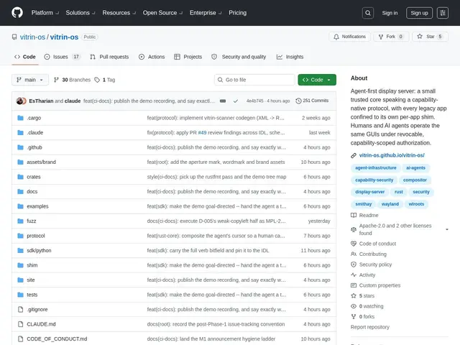Click the green commit status checkmark
Image resolution: width=460 pixels, height=345 pixels.
click(x=236, y=101)
